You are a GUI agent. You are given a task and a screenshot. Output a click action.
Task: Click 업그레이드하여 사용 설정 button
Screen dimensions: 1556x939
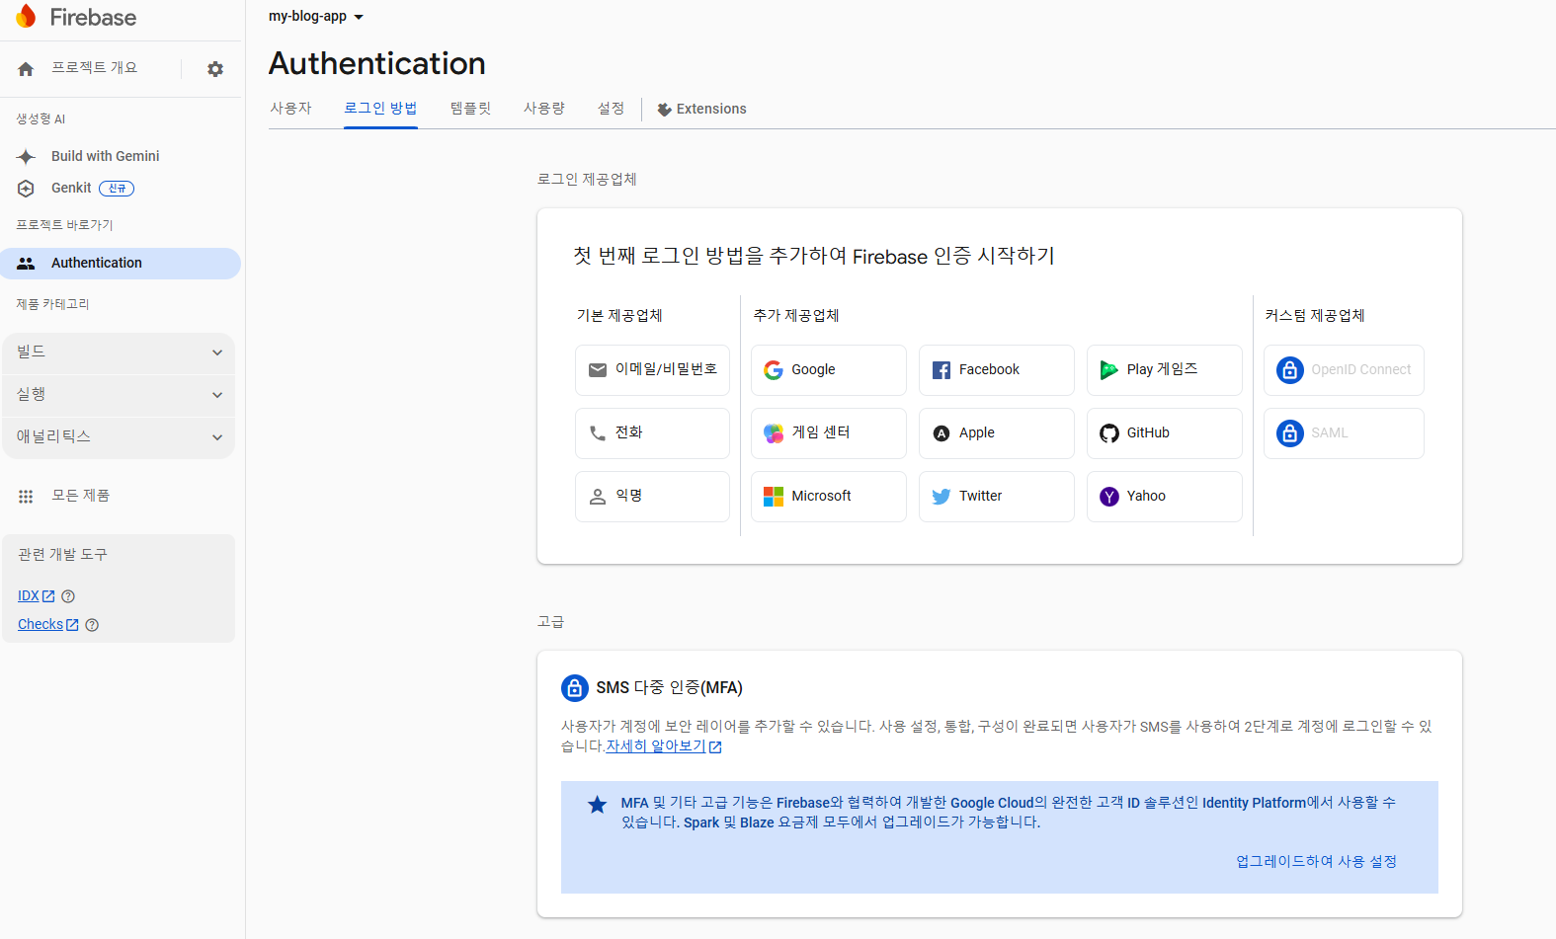click(x=1316, y=862)
